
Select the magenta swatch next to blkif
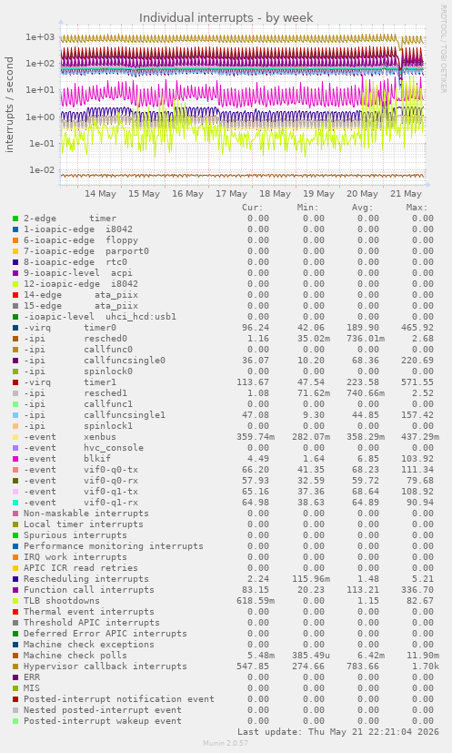click(15, 459)
